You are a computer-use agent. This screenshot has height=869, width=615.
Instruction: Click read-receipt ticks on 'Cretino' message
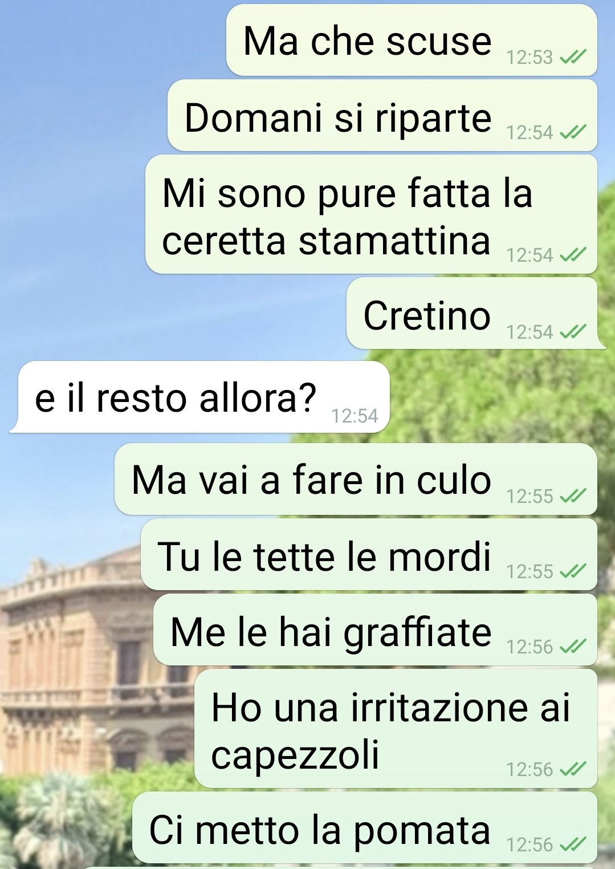(x=573, y=331)
